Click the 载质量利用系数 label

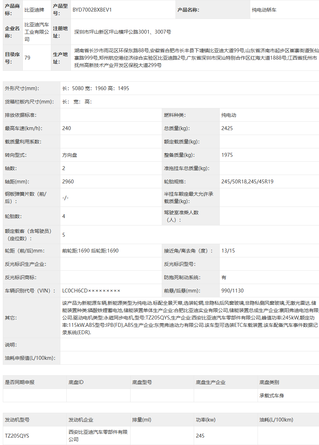(23, 142)
